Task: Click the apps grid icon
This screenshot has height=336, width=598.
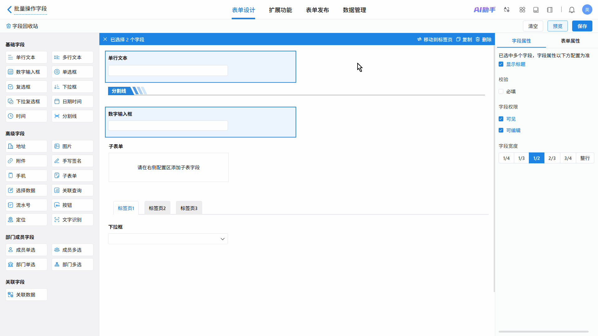Action: [522, 10]
